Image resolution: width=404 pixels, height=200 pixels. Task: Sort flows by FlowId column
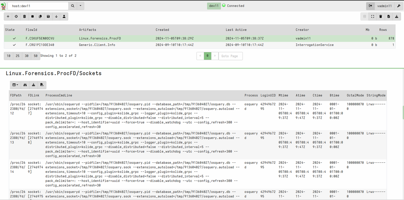point(31,30)
